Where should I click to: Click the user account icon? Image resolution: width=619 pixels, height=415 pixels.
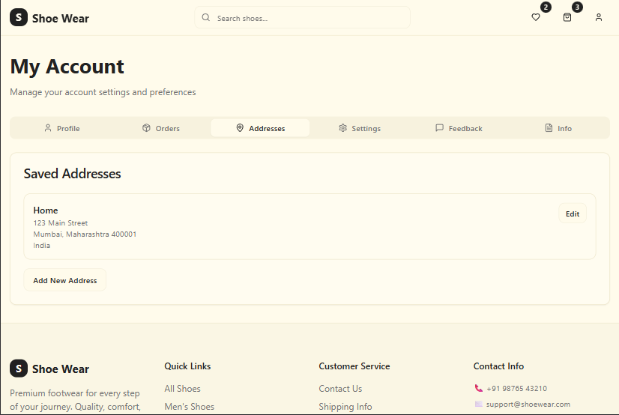tap(598, 17)
